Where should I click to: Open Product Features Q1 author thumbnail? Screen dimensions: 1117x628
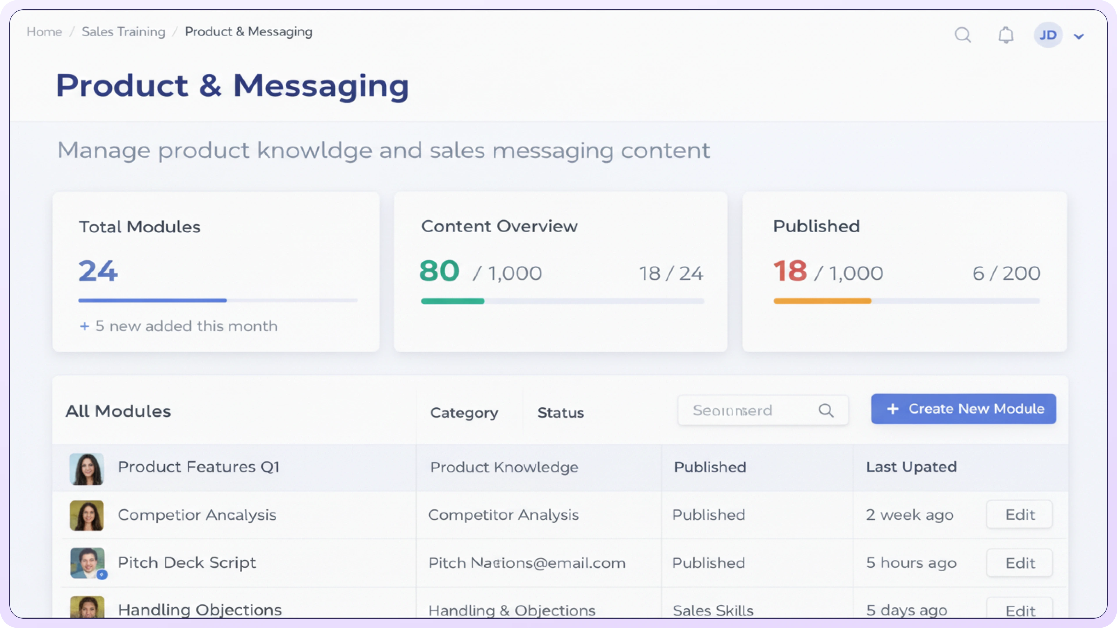pyautogui.click(x=87, y=468)
